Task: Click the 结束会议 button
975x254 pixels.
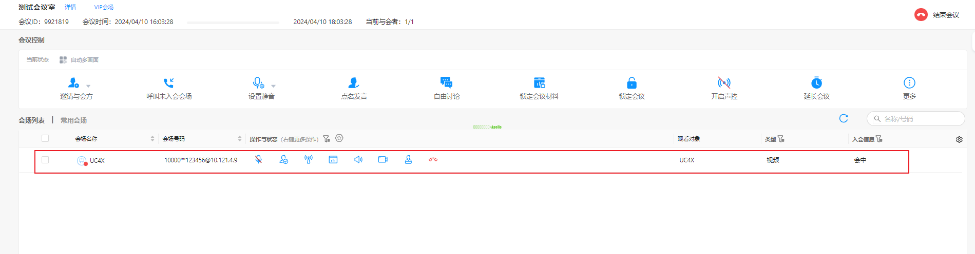Action: coord(937,15)
